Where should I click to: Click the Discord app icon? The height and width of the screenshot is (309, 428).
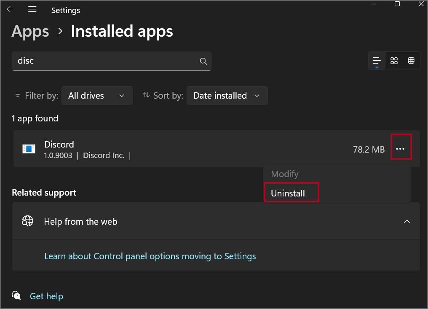29,149
